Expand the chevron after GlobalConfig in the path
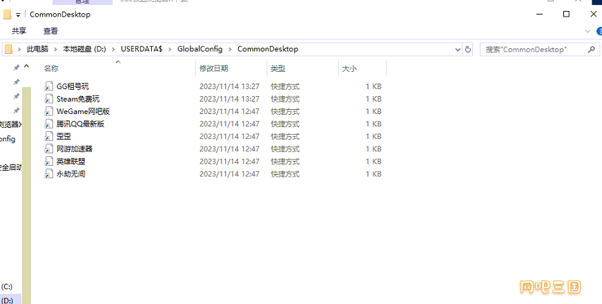 tap(230, 49)
